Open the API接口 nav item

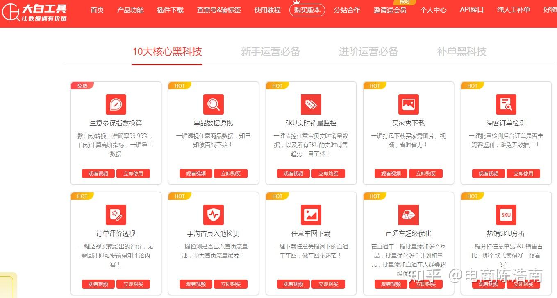(x=472, y=10)
